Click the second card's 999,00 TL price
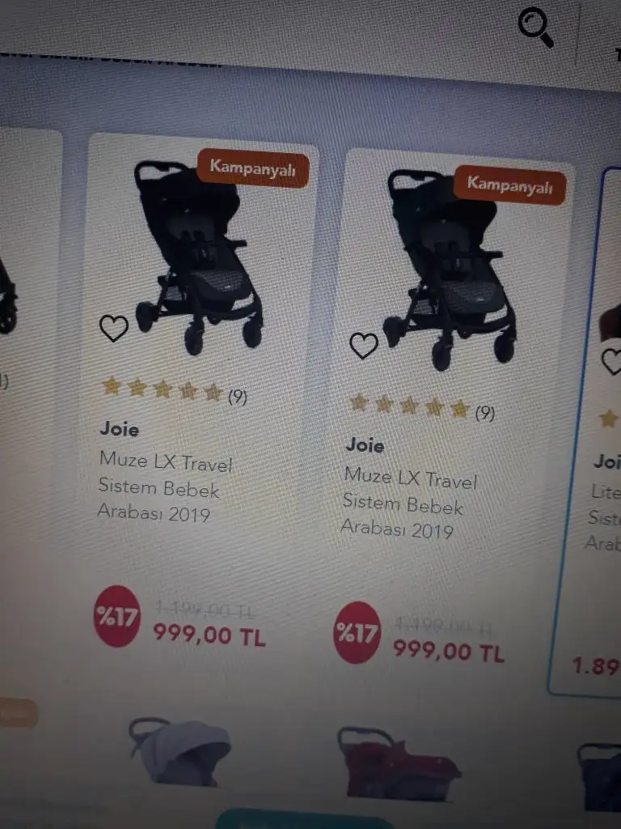621x829 pixels. coord(450,650)
